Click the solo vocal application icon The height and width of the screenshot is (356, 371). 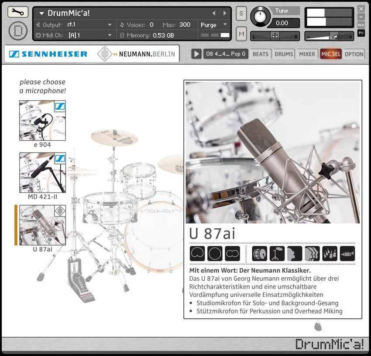click(x=295, y=253)
